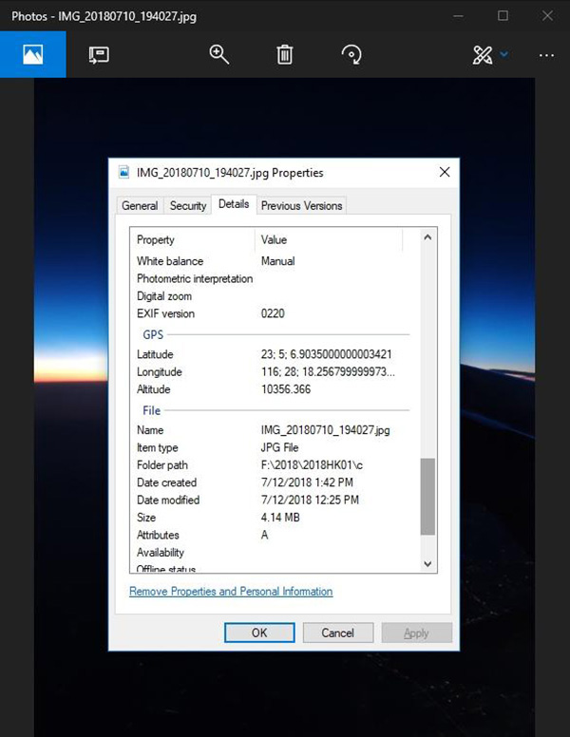Click the scrollbar up arrow in details list
570x737 pixels.
427,237
